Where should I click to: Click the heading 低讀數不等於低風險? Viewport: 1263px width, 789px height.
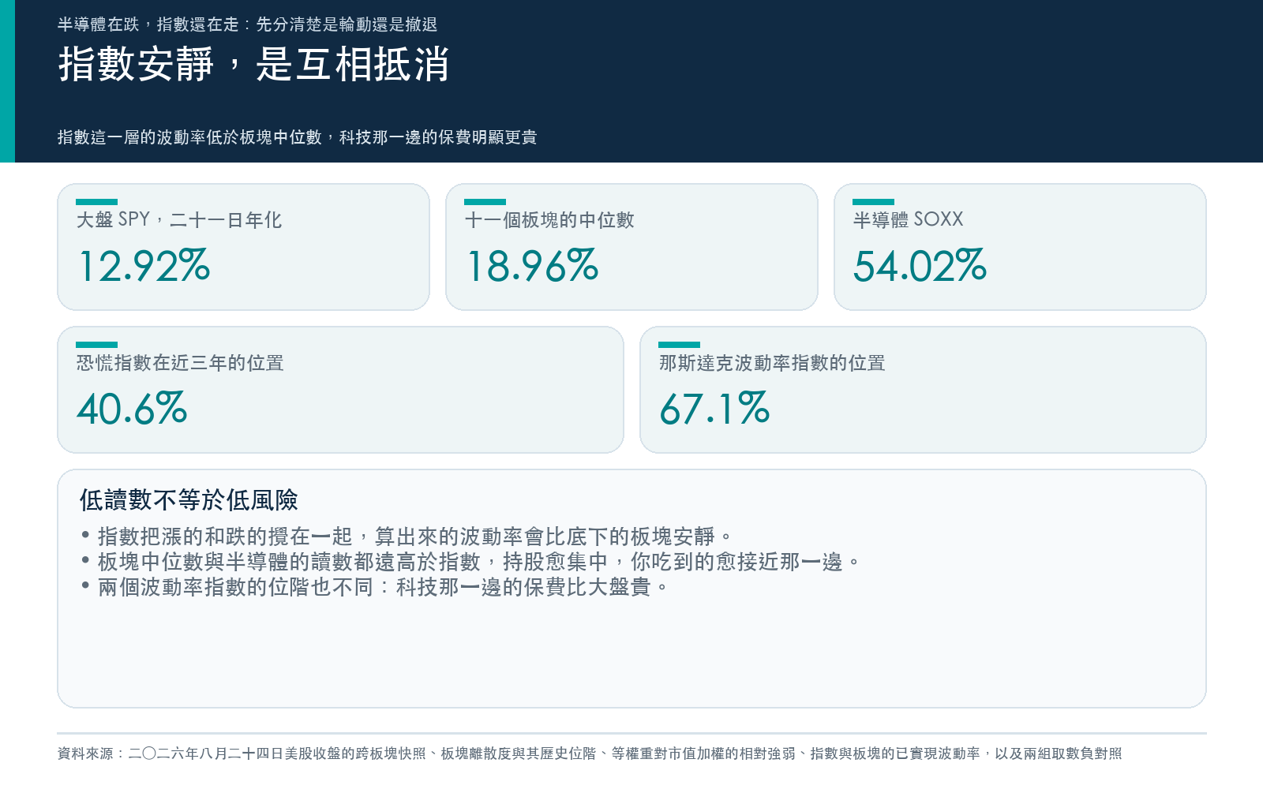(189, 499)
